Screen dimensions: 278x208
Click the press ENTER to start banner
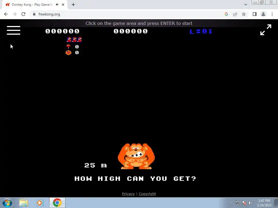click(139, 23)
